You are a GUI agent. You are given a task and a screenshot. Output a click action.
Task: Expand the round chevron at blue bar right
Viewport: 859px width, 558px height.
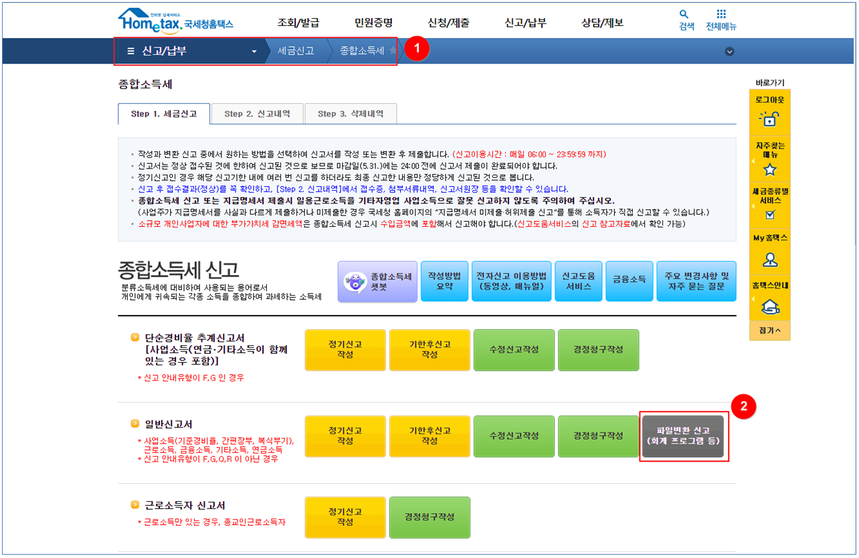pyautogui.click(x=730, y=52)
